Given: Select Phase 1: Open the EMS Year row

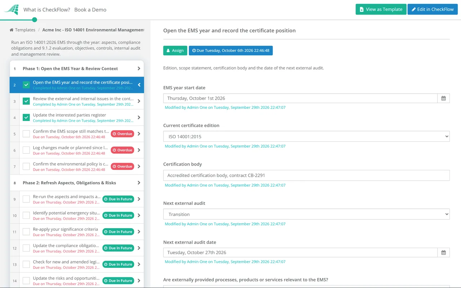Looking at the screenshot, I should click(x=77, y=68).
